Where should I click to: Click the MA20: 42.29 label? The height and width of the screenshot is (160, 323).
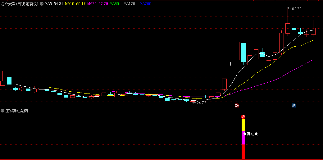98,4
